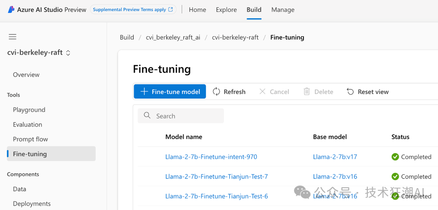Click green check icon for intent-970 row

click(x=395, y=157)
